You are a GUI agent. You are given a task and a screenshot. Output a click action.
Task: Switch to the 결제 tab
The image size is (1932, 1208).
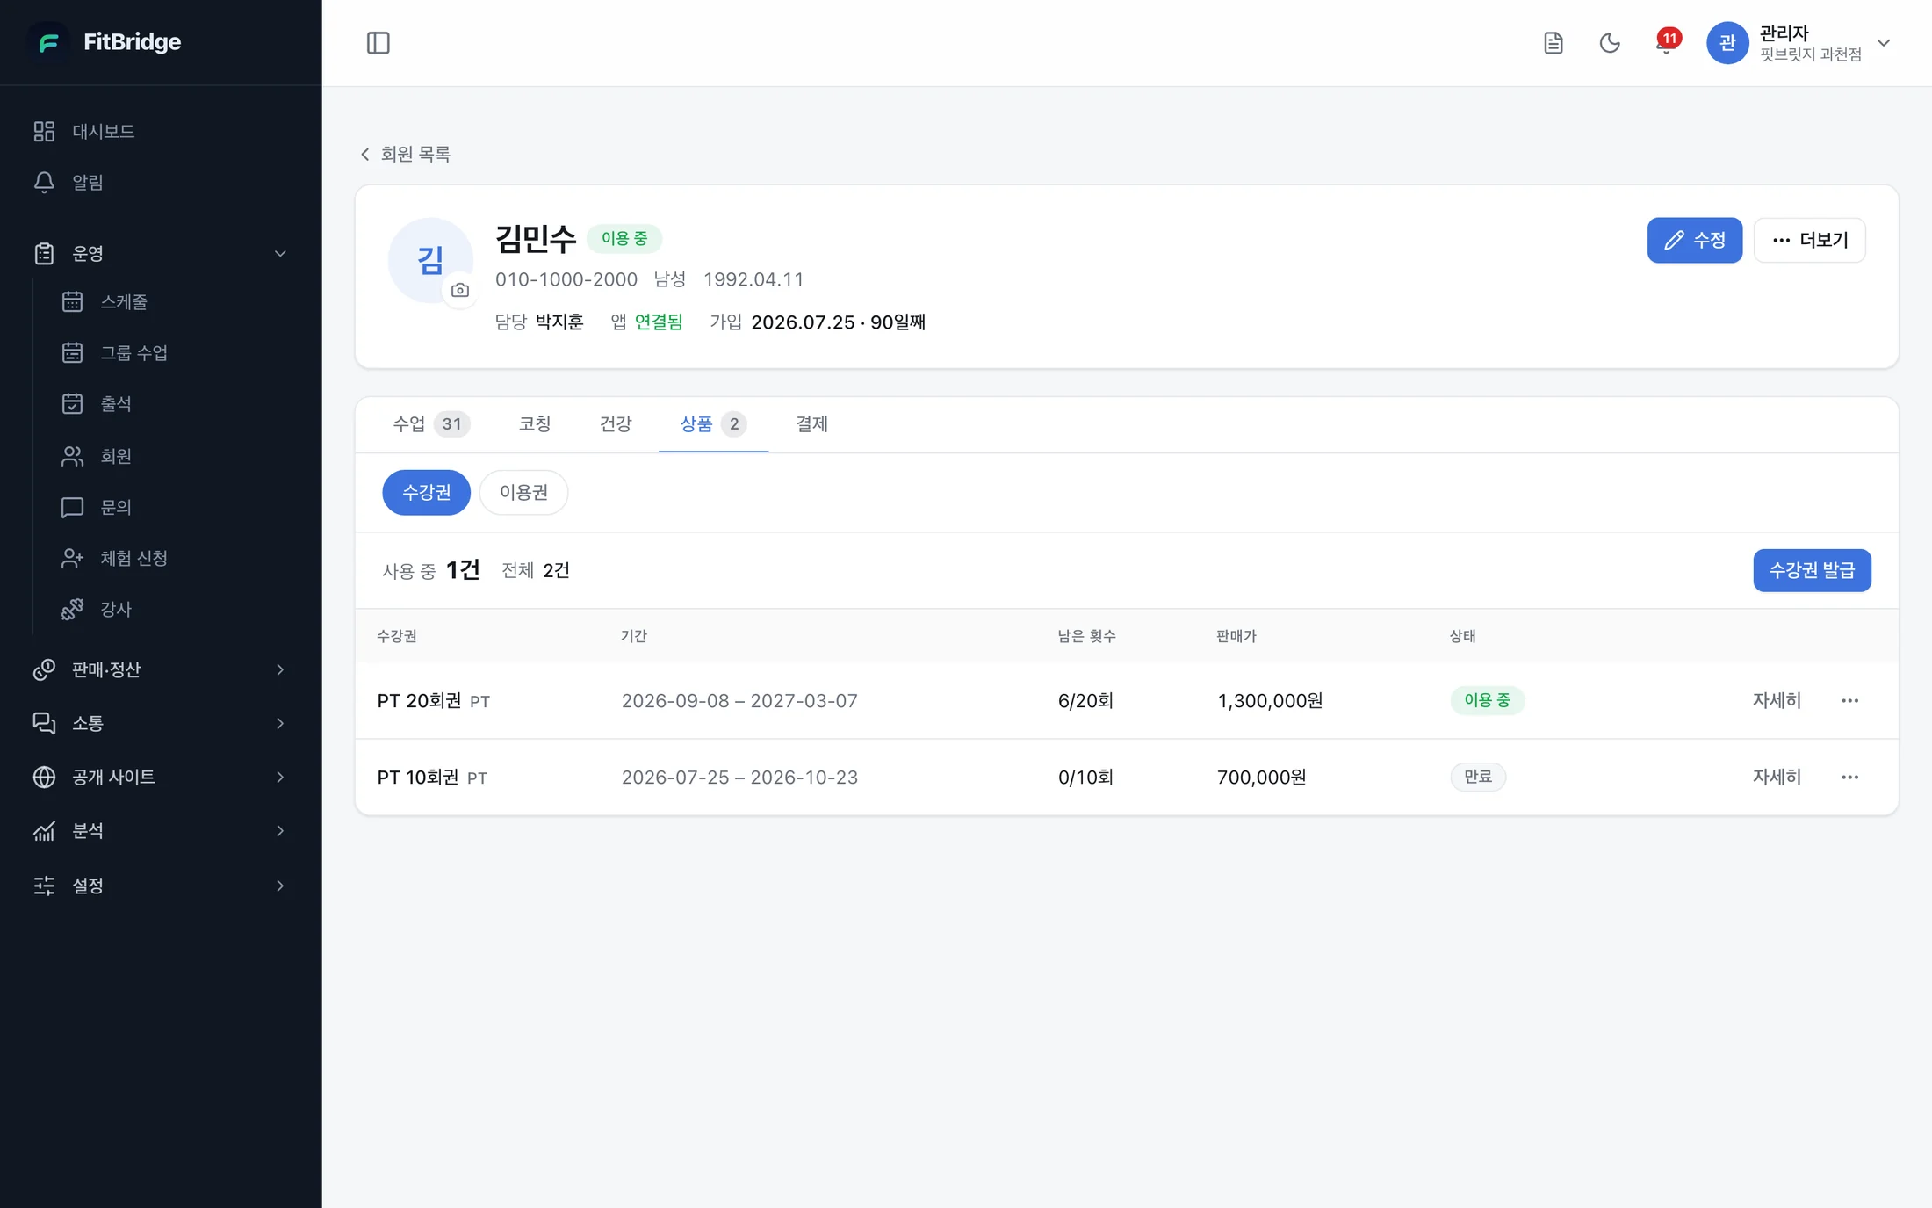[811, 424]
